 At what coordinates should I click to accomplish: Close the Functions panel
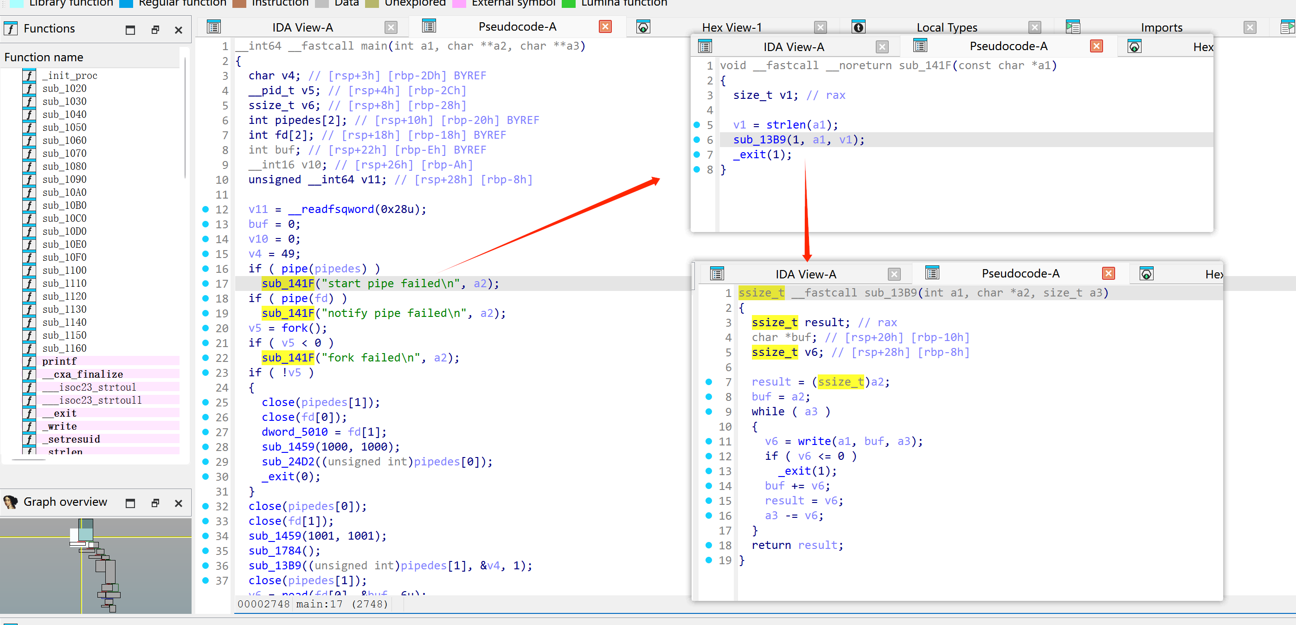pos(179,30)
